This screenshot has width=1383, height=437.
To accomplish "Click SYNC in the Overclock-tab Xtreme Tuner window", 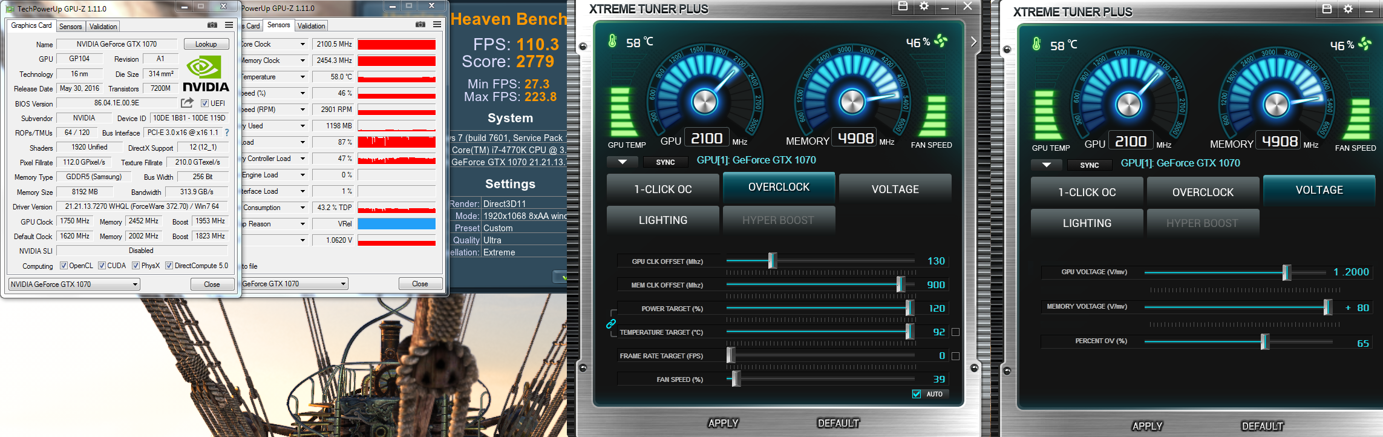I will pyautogui.click(x=665, y=162).
